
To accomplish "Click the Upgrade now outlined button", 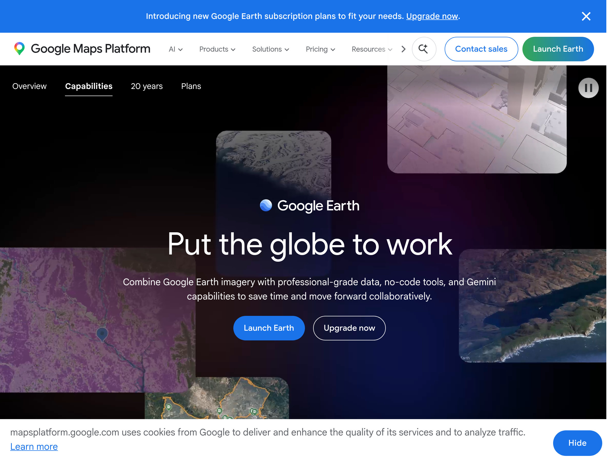I will (x=349, y=328).
